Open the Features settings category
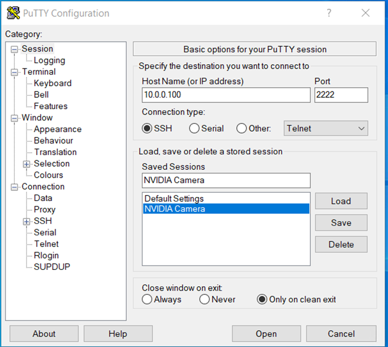Screen dimensions: 388x347 tap(51, 106)
